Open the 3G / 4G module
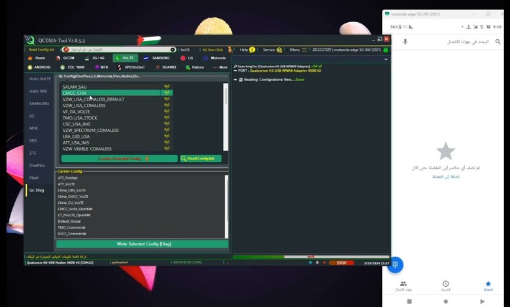This screenshot has width=510, height=307. [x=94, y=58]
